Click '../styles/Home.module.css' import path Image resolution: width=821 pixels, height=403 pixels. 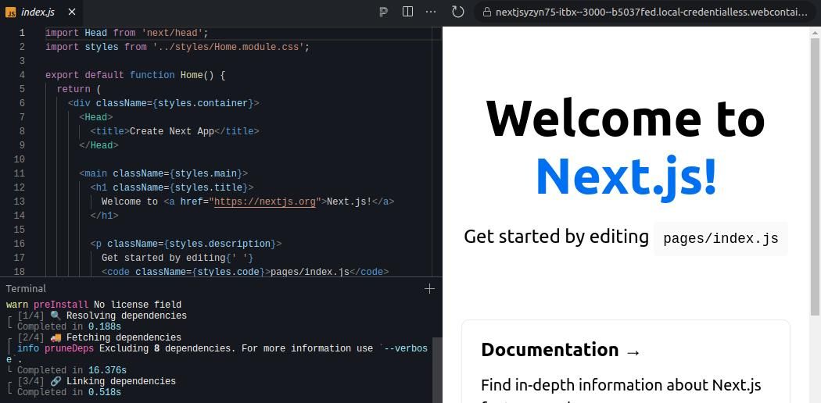tap(229, 47)
